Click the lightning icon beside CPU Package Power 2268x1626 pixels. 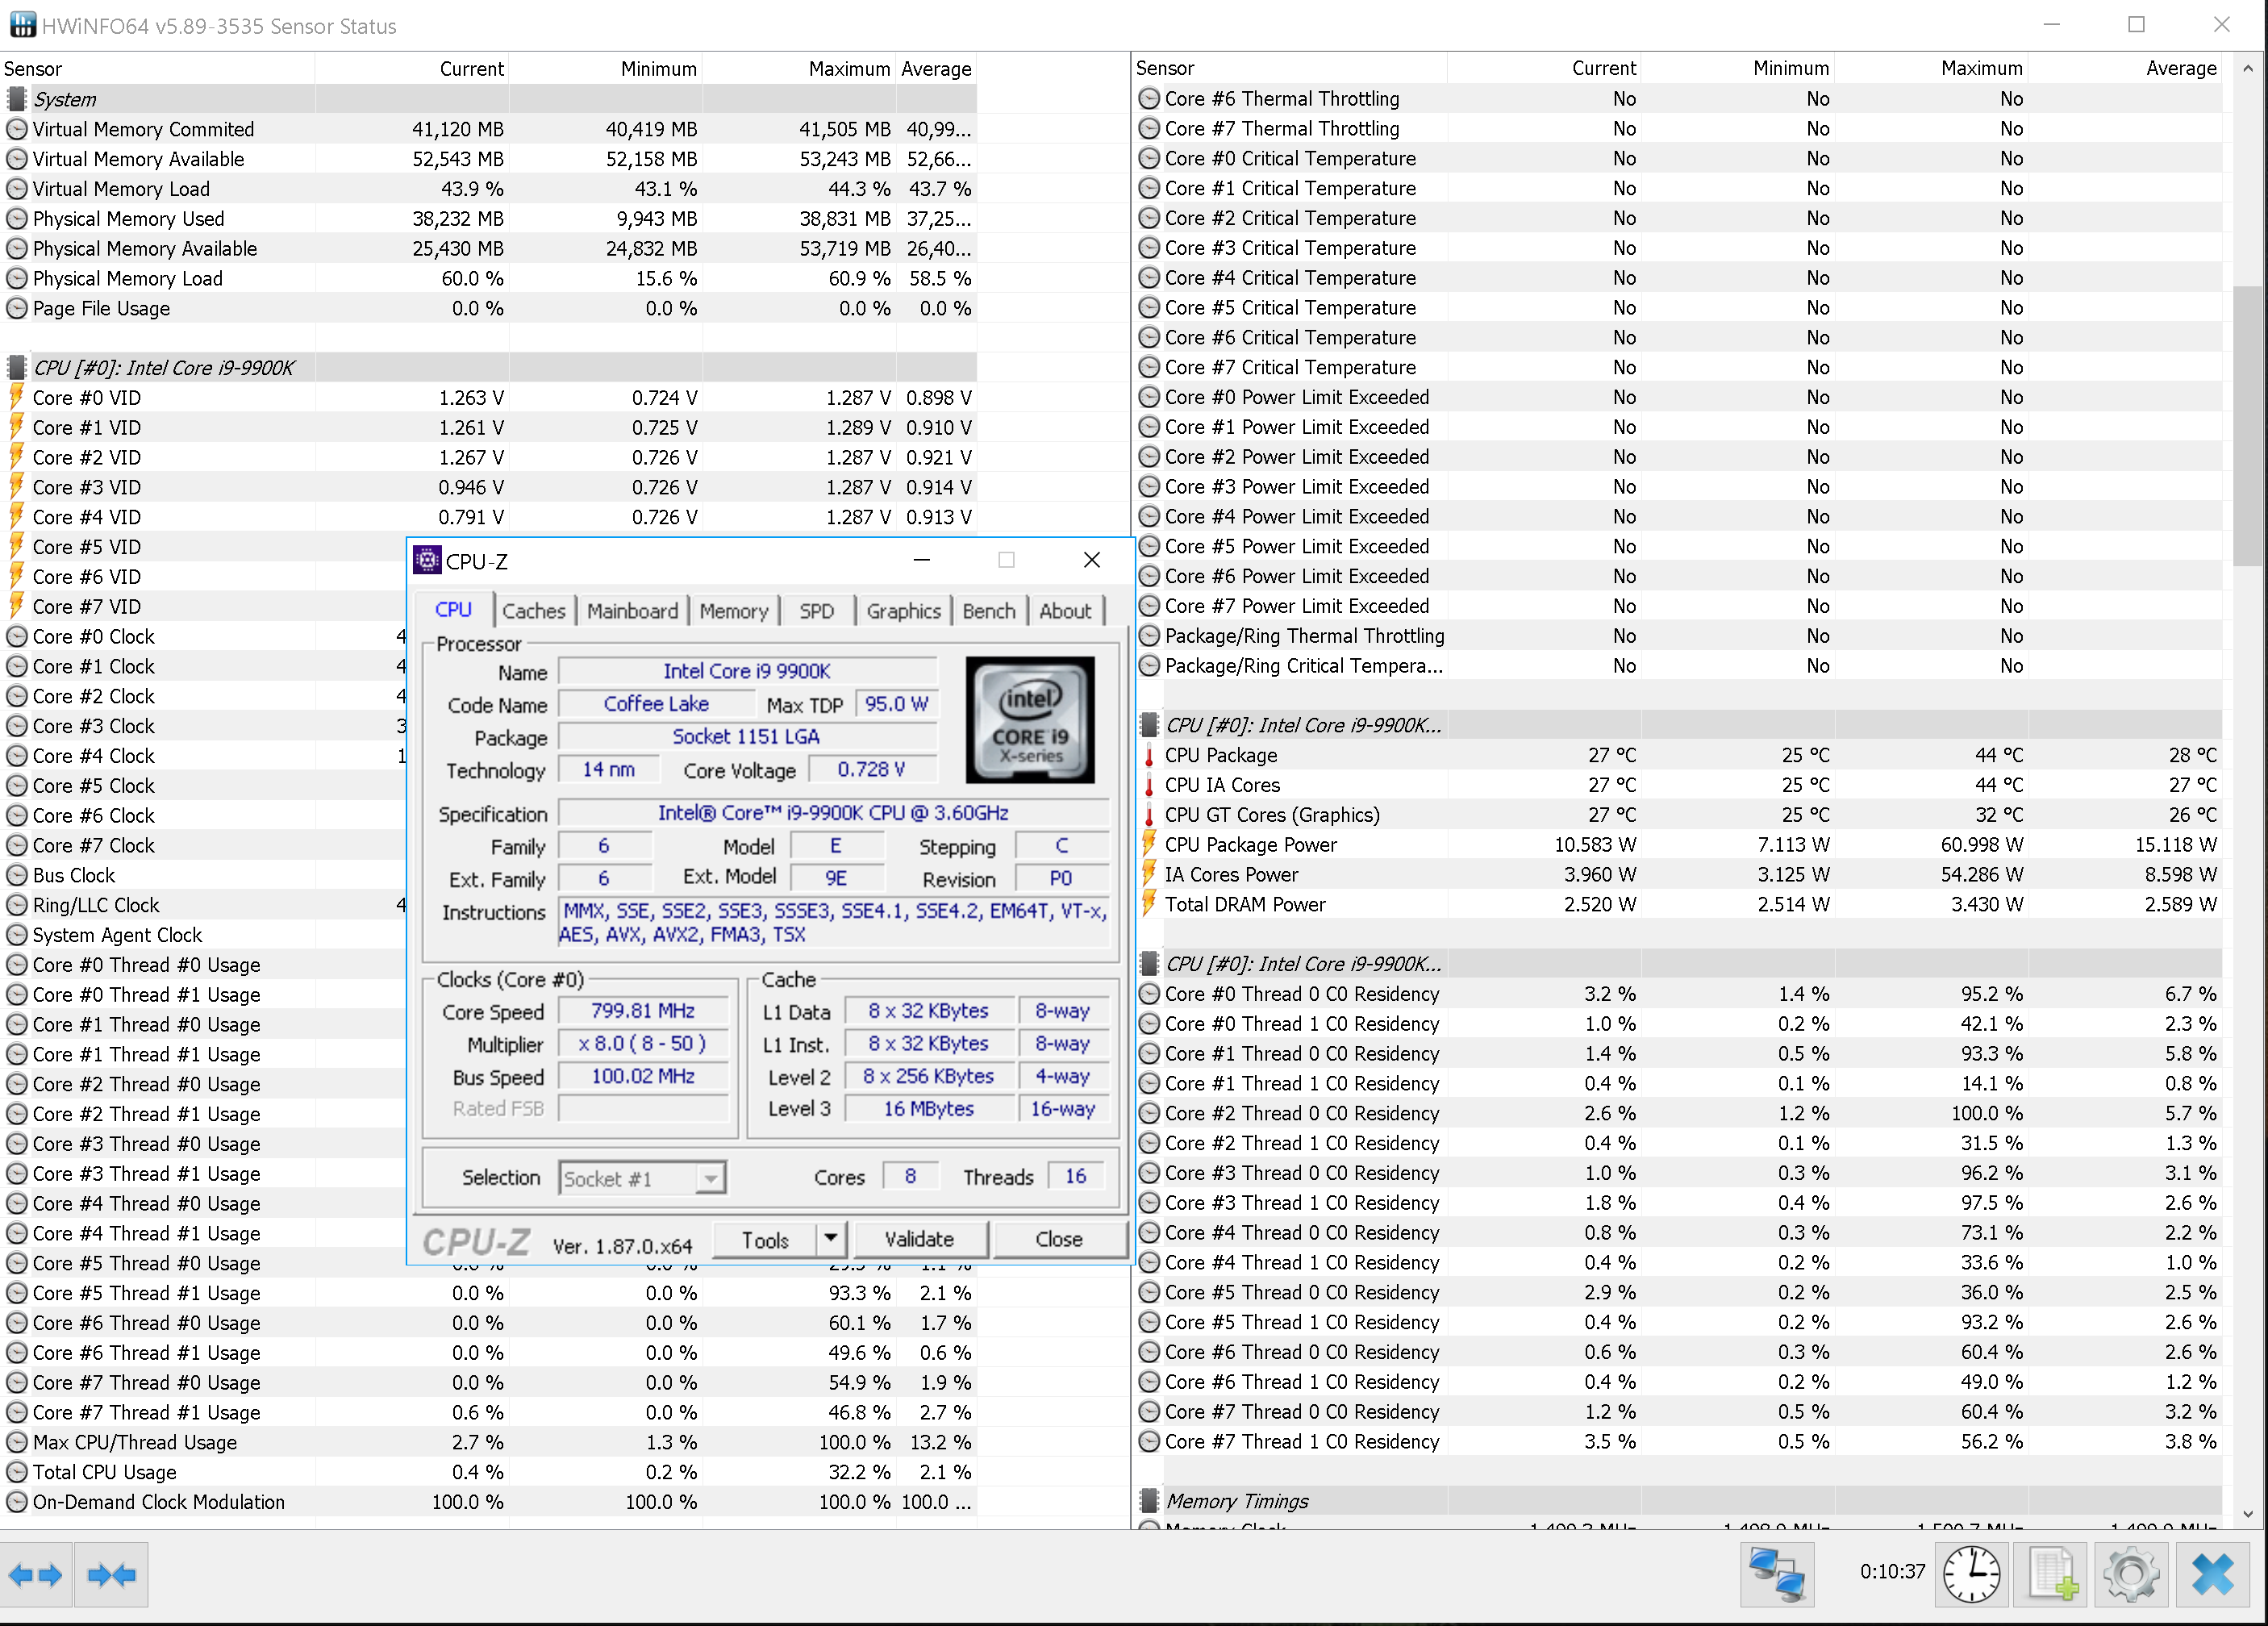pos(1149,844)
